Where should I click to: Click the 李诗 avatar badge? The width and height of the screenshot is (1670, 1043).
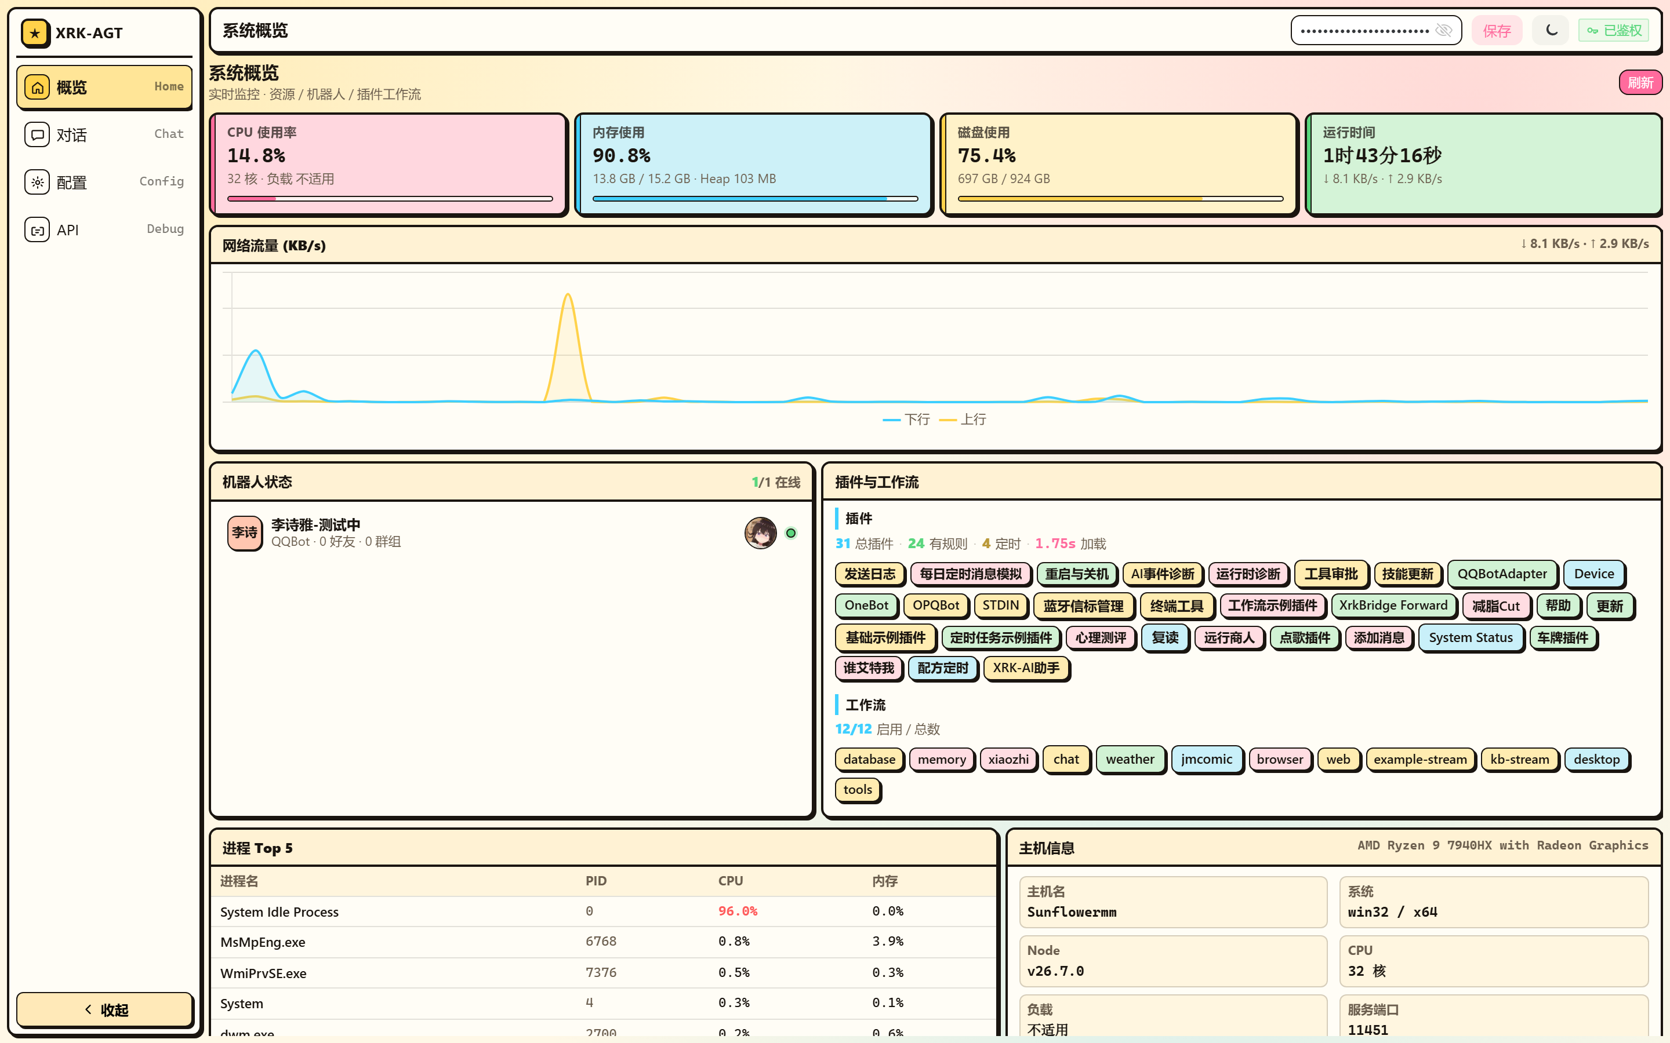245,533
